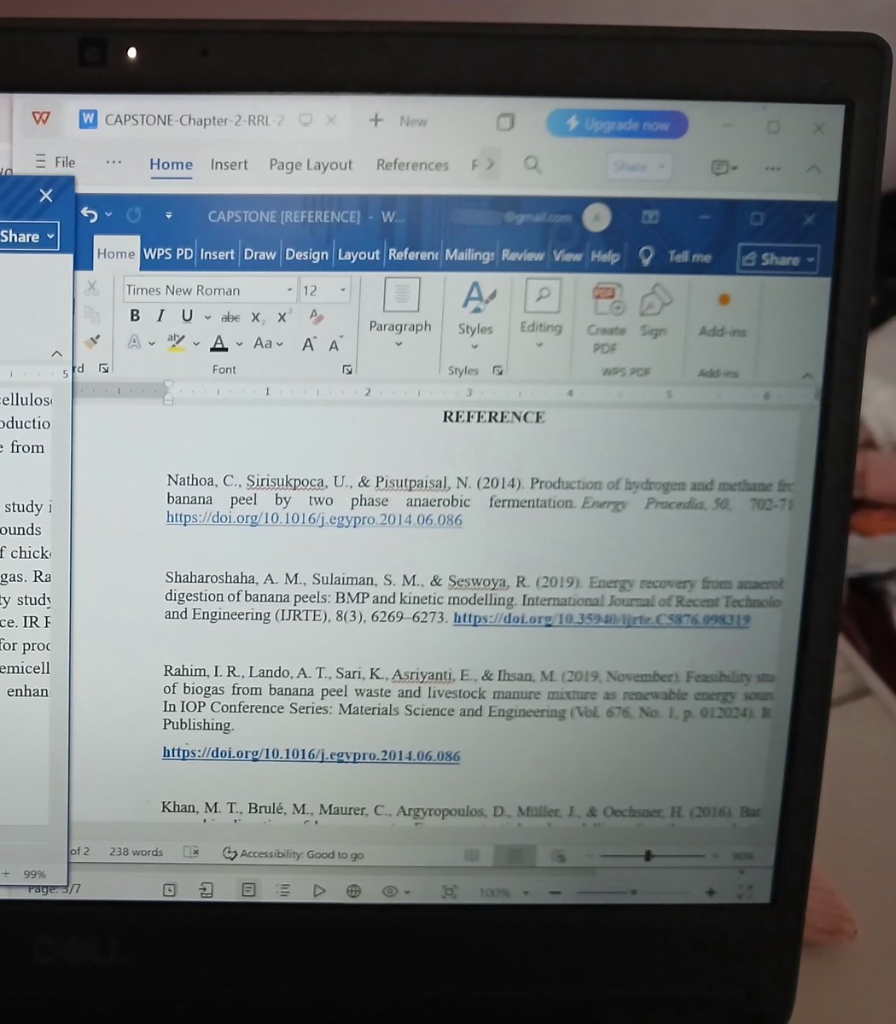The width and height of the screenshot is (896, 1024).
Task: Open the Help tab in Word
Action: point(605,256)
